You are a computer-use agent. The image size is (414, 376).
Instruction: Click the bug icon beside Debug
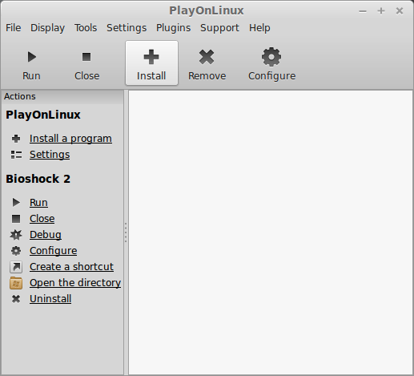16,235
